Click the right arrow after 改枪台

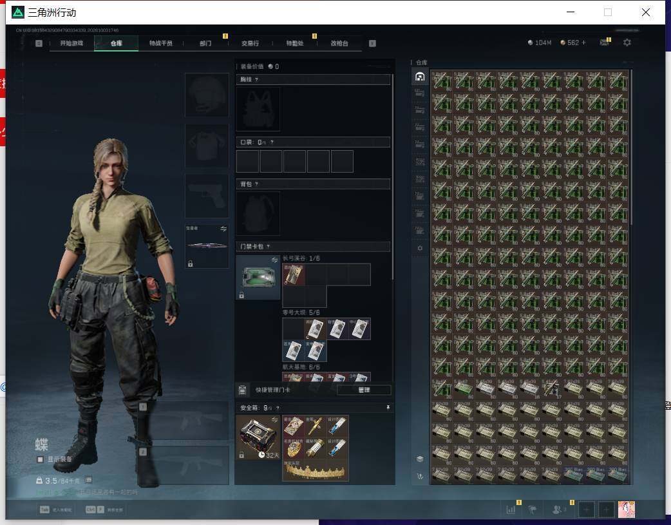click(x=372, y=43)
